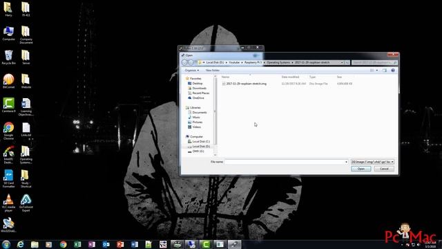This screenshot has width=442, height=249.
Task: Click the New folder button
Action: 213,71
